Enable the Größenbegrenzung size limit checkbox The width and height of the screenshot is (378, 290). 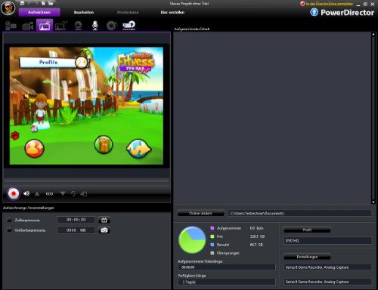point(10,230)
